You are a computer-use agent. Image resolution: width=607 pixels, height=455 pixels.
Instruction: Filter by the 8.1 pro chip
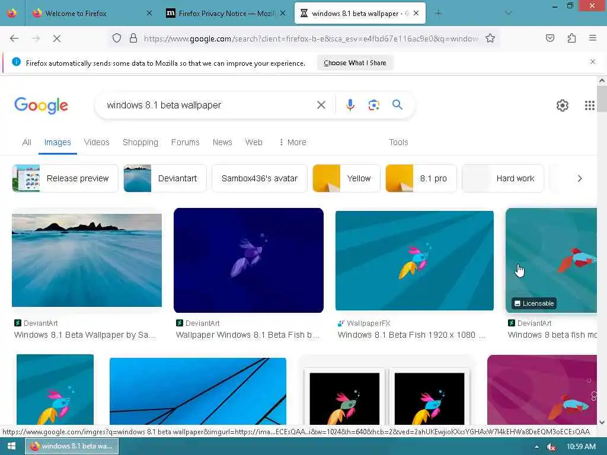pos(421,178)
